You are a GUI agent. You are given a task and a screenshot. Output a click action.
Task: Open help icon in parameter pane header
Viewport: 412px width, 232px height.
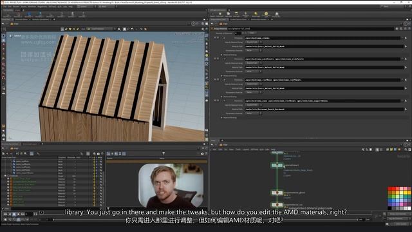coord(409,28)
